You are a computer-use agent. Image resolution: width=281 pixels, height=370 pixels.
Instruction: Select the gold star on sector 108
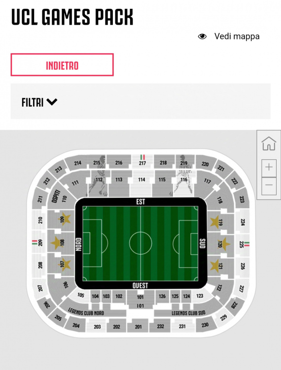56,243
